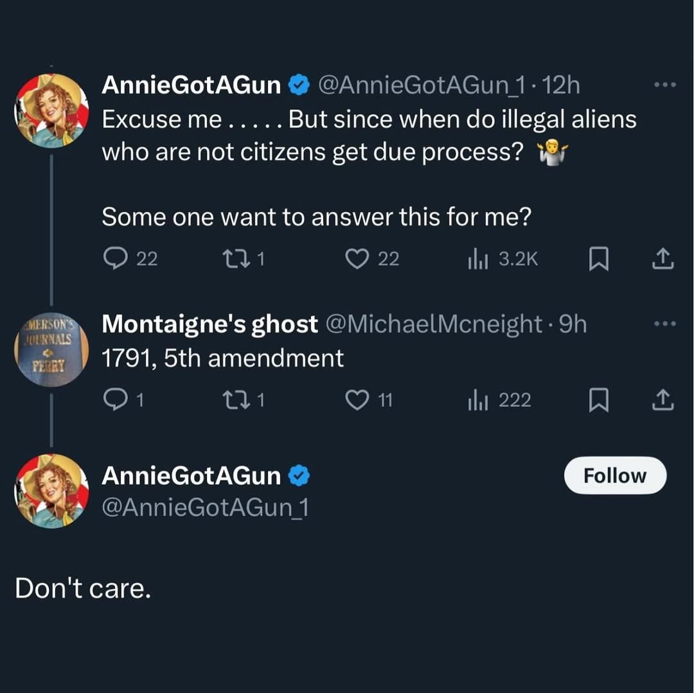
Task: Open @MichaelMcneight profile handle
Action: pos(434,324)
